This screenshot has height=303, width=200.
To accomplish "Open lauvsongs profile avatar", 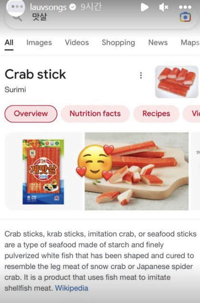I will coord(16,7).
